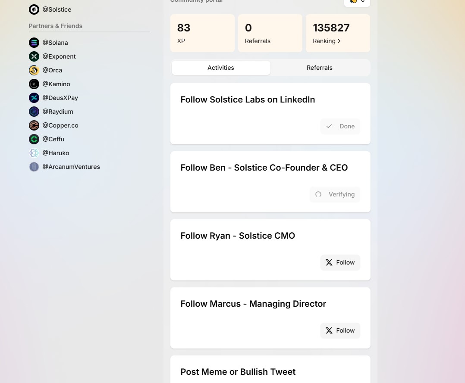Click the Exponent partner icon

pos(34,56)
